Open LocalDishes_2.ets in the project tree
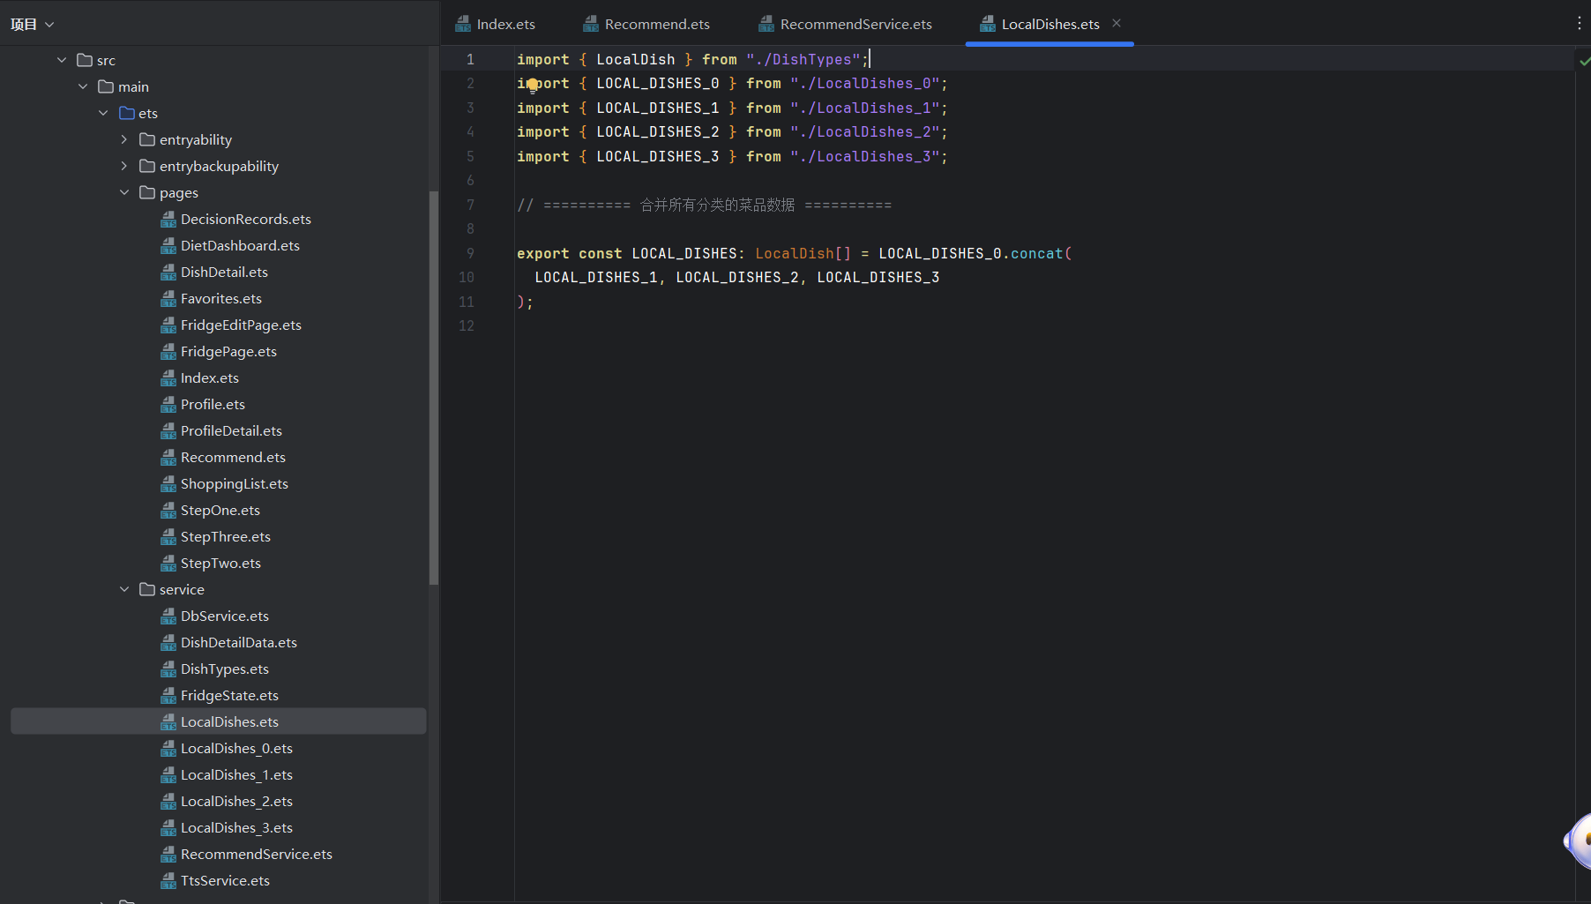Viewport: 1591px width, 904px height. tap(236, 801)
